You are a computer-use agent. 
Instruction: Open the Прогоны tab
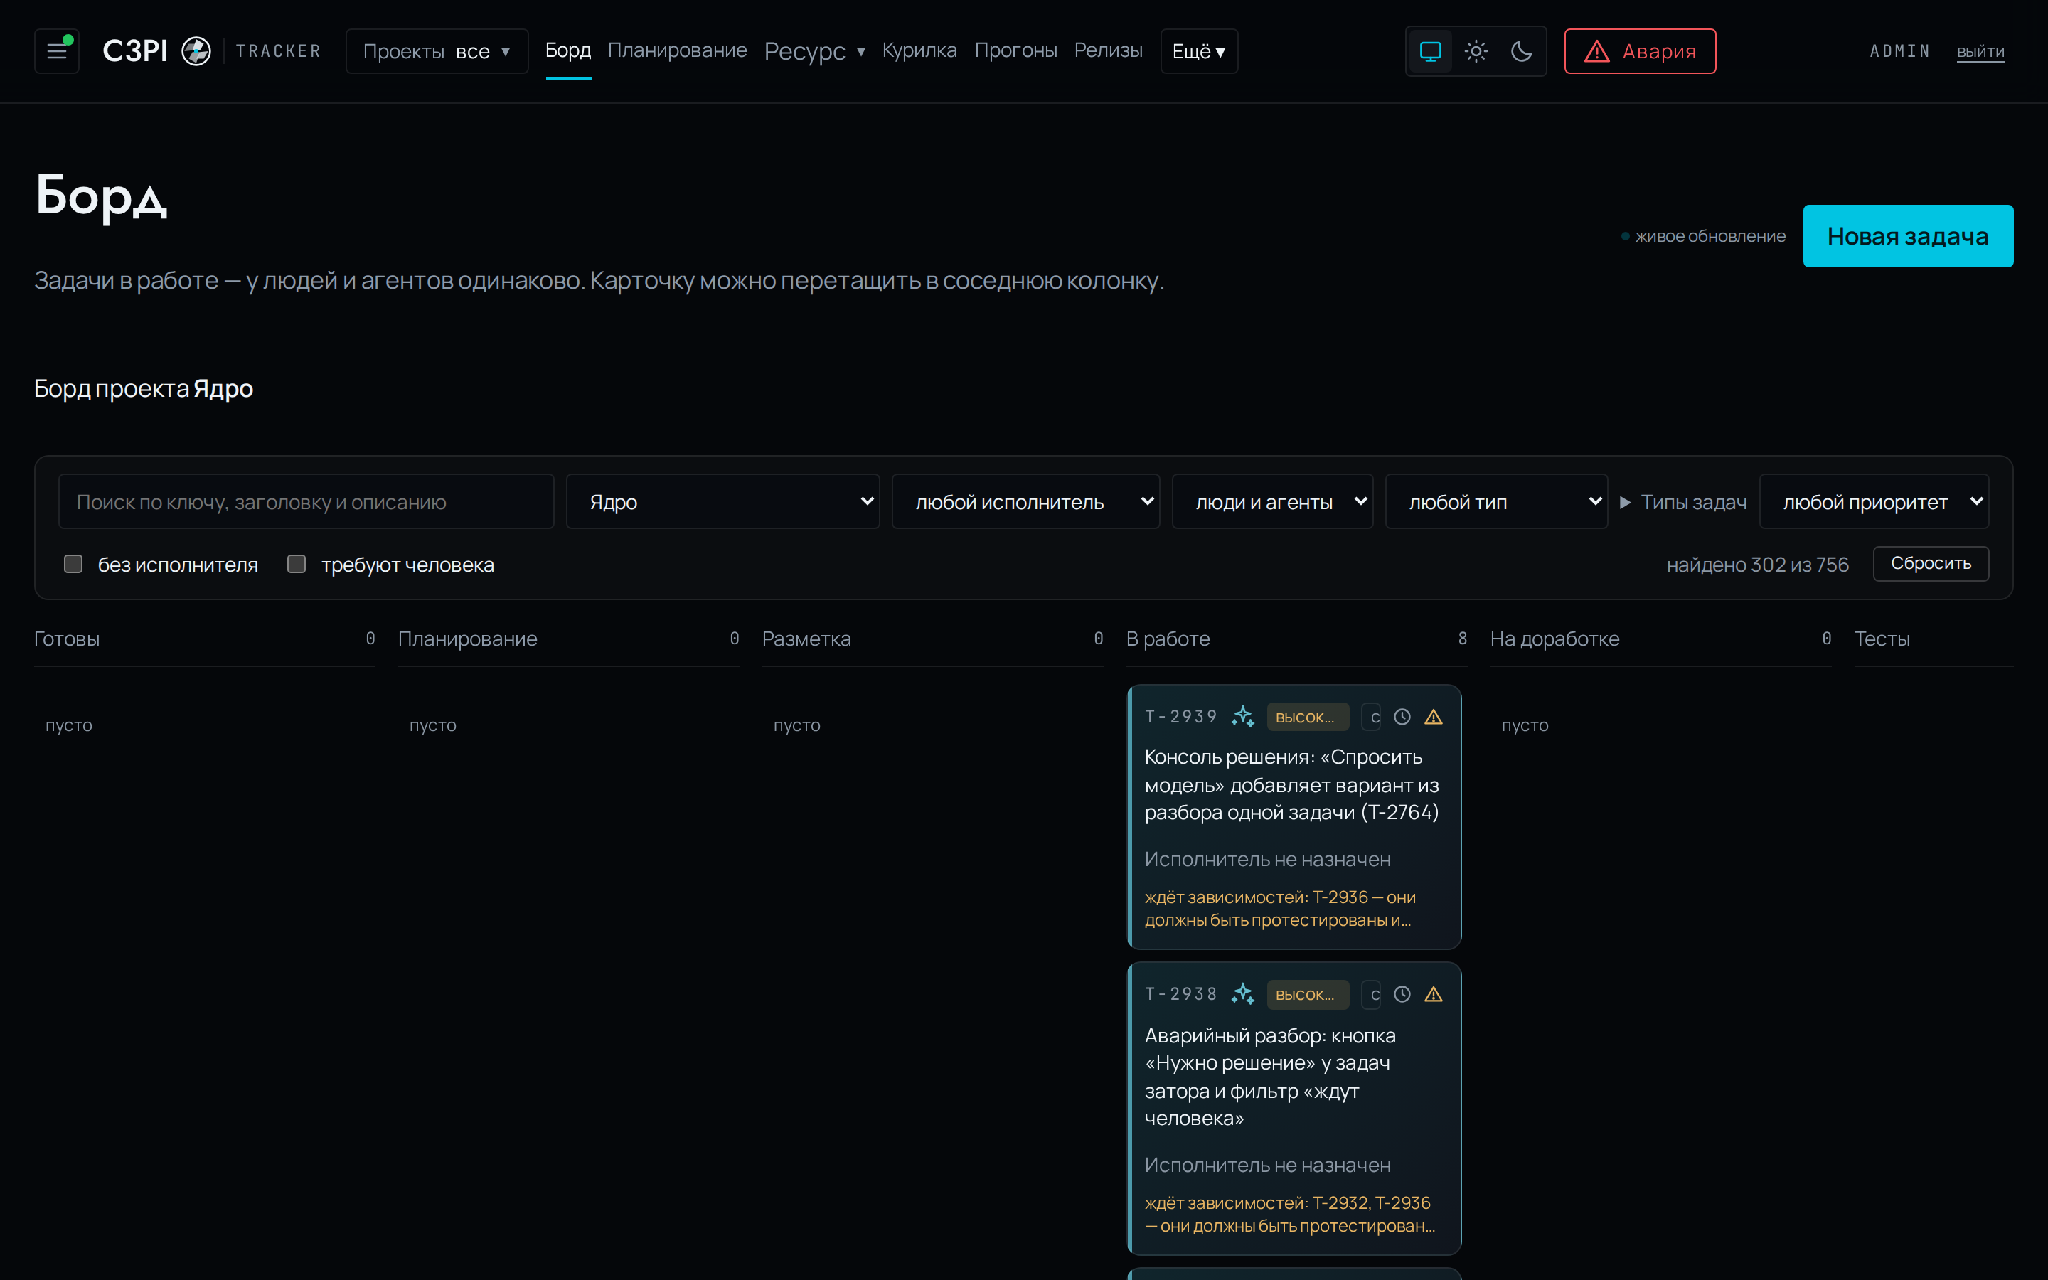(1015, 50)
